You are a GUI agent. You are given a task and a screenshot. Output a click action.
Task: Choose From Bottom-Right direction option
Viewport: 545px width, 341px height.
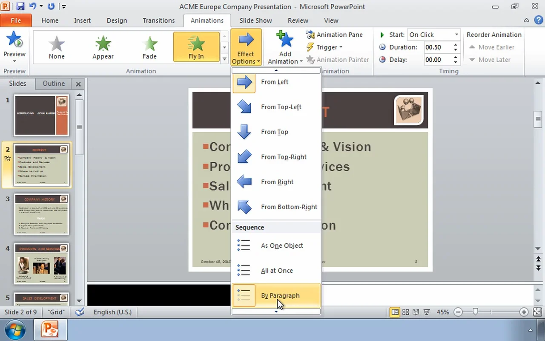(x=276, y=207)
